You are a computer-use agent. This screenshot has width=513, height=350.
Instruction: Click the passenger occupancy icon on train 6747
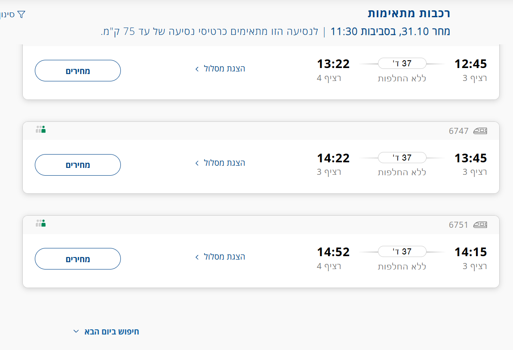(x=41, y=129)
